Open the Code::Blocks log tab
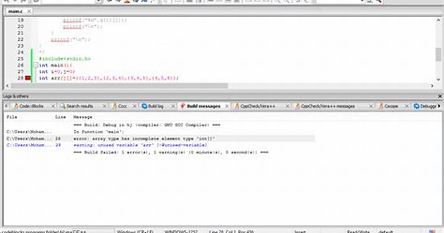Screen dimensions: 444x233 coord(31,106)
